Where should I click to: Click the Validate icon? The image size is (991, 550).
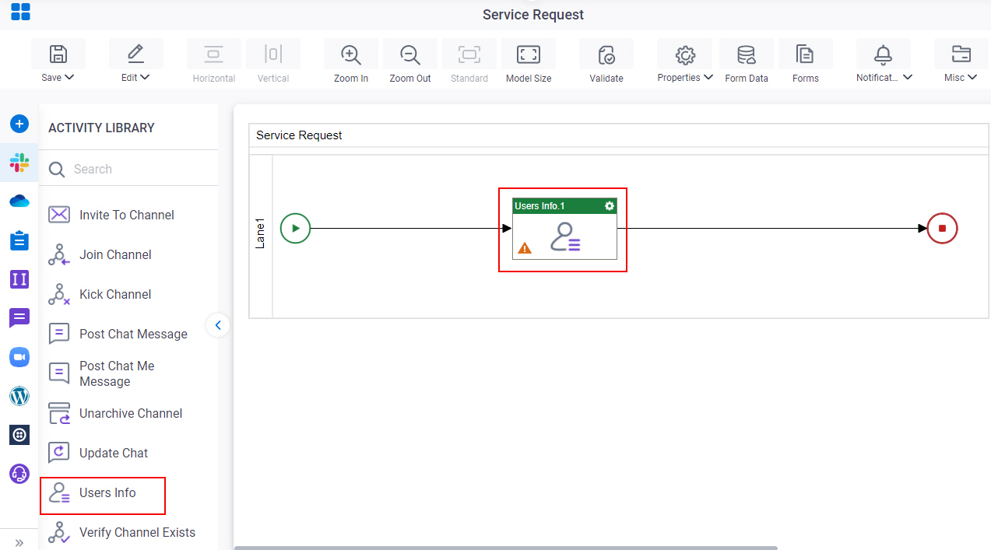606,54
